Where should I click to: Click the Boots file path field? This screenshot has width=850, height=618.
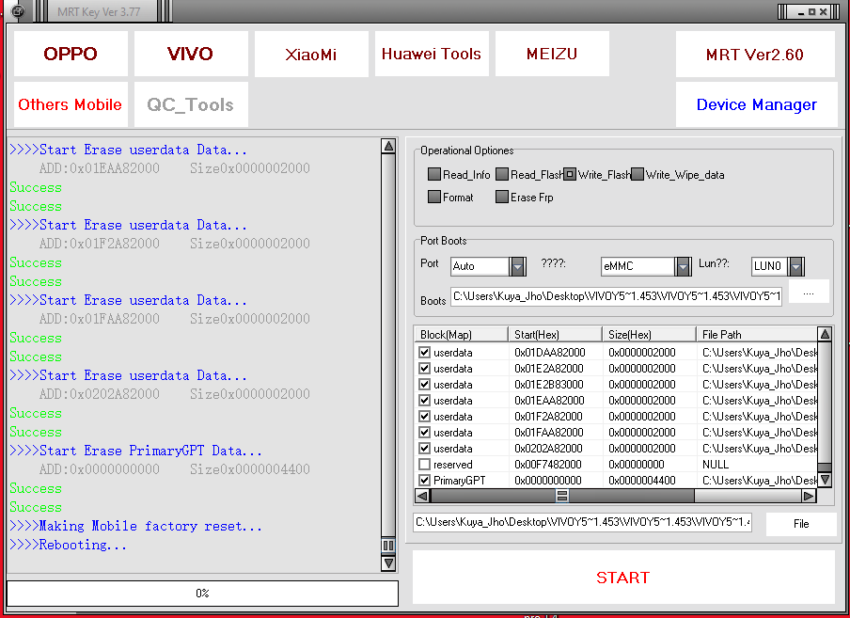pos(616,296)
